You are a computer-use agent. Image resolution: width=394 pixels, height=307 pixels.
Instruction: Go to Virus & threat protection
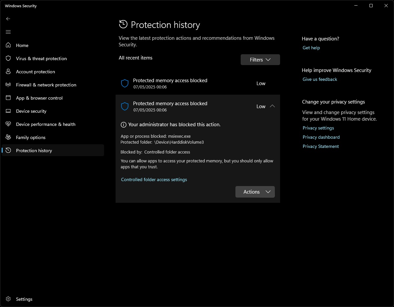[53, 59]
